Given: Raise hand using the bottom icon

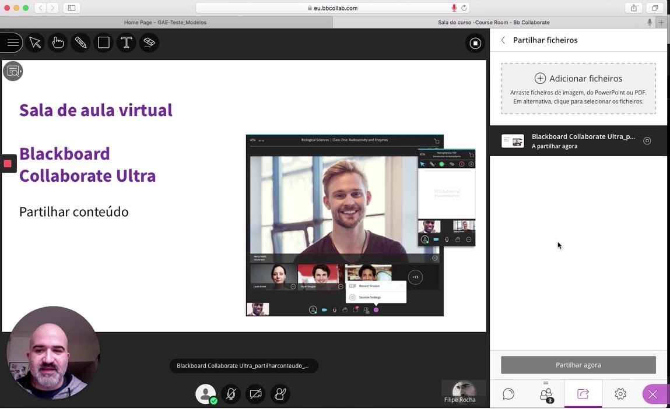Looking at the screenshot, I should (280, 394).
